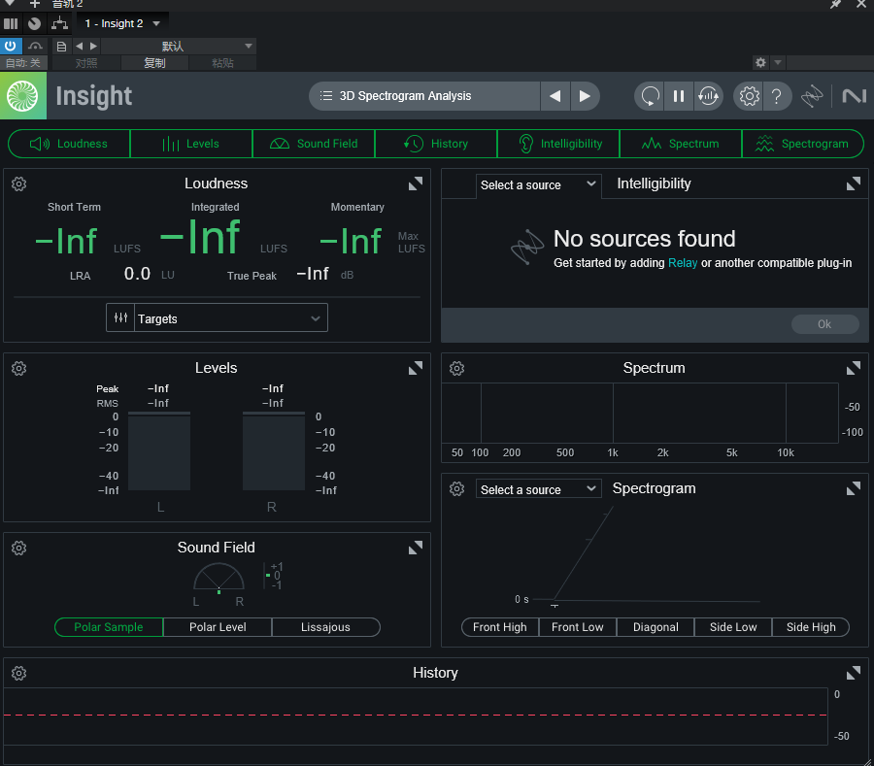Click the Spectrum graph display
The width and height of the screenshot is (874, 766).
tap(640, 413)
